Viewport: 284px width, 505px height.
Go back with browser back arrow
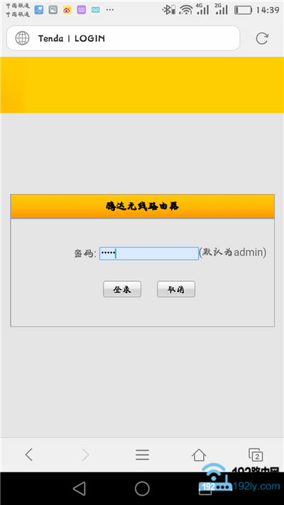[29, 455]
